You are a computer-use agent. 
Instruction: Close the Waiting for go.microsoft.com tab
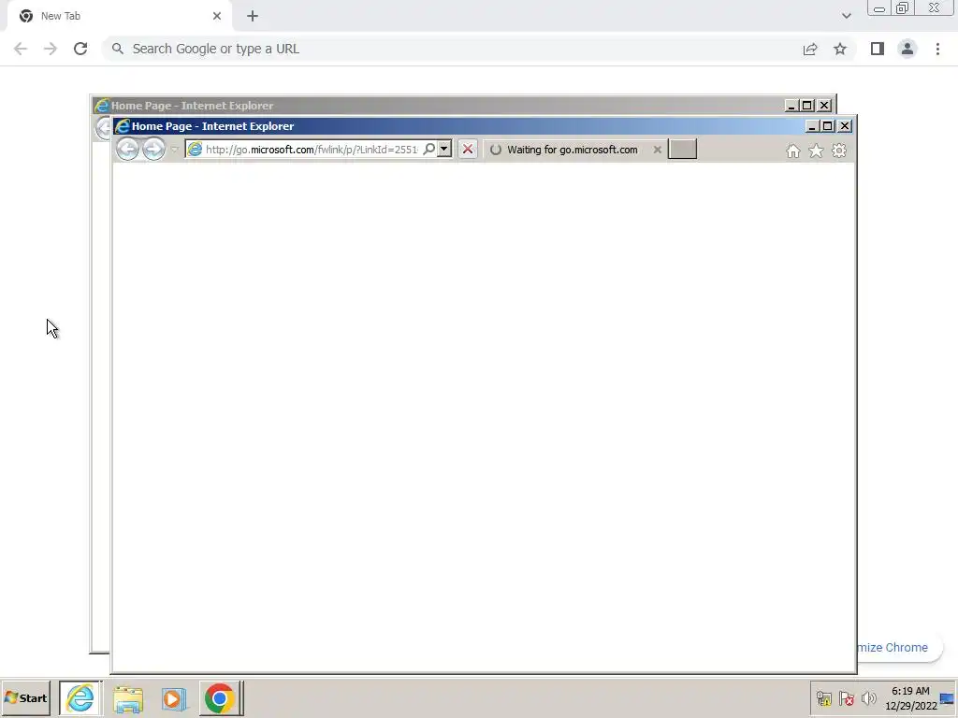(658, 150)
